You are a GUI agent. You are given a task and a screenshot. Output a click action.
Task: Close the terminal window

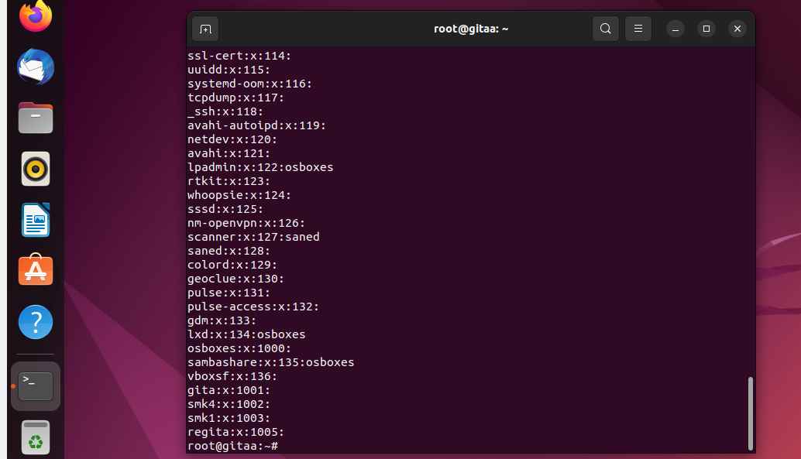737,29
